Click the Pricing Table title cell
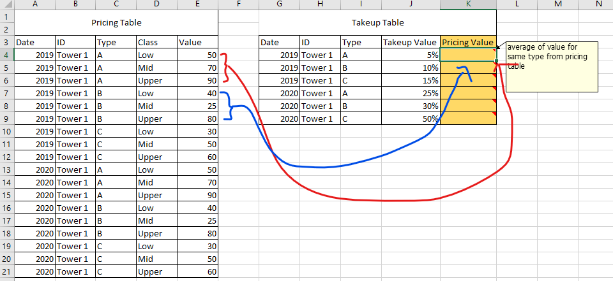 (x=116, y=23)
